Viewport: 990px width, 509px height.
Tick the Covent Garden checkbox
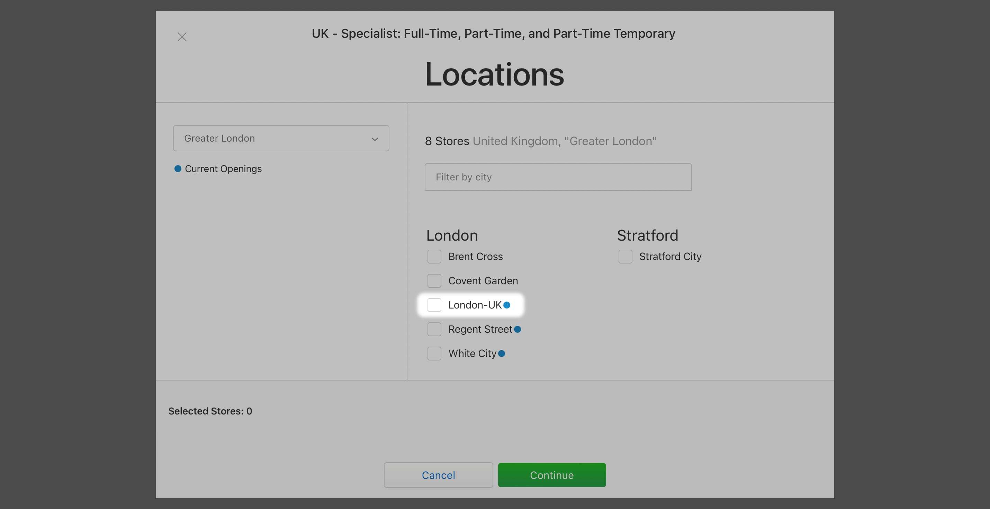(x=434, y=281)
